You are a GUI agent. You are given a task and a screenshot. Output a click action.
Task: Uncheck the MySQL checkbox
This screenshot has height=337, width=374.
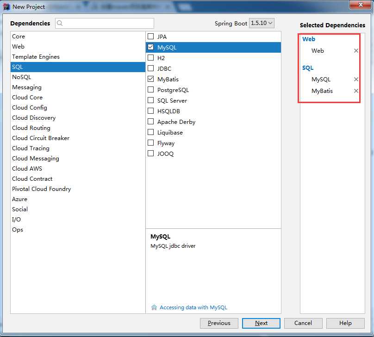(150, 47)
